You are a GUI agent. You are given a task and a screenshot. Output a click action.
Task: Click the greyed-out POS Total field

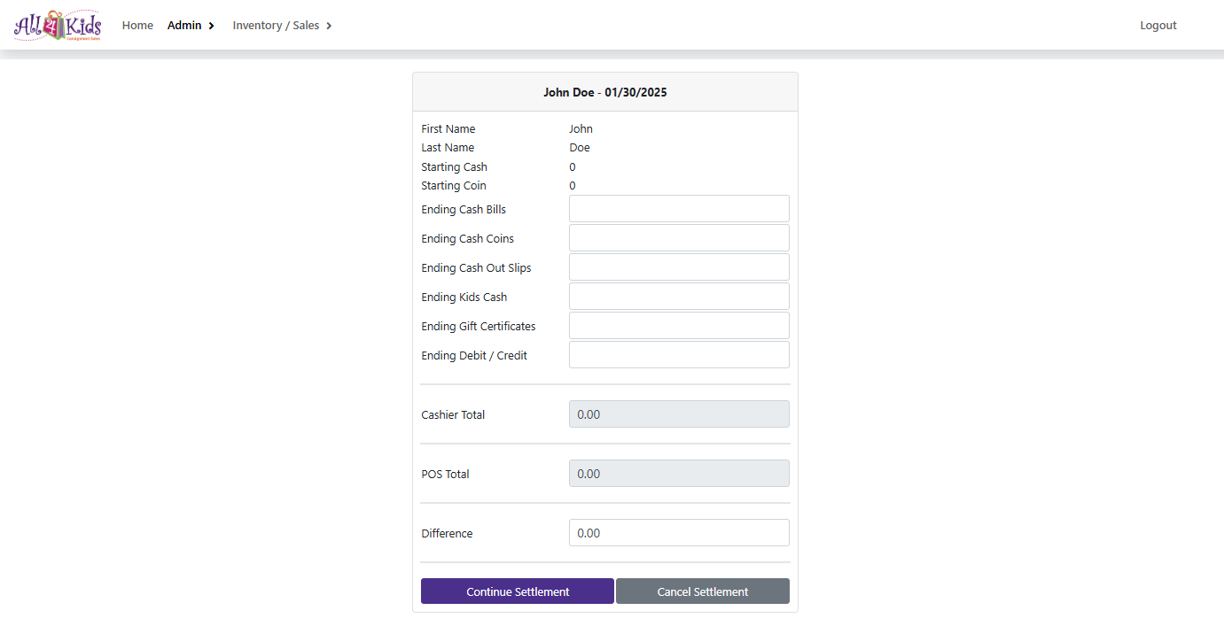pyautogui.click(x=678, y=474)
